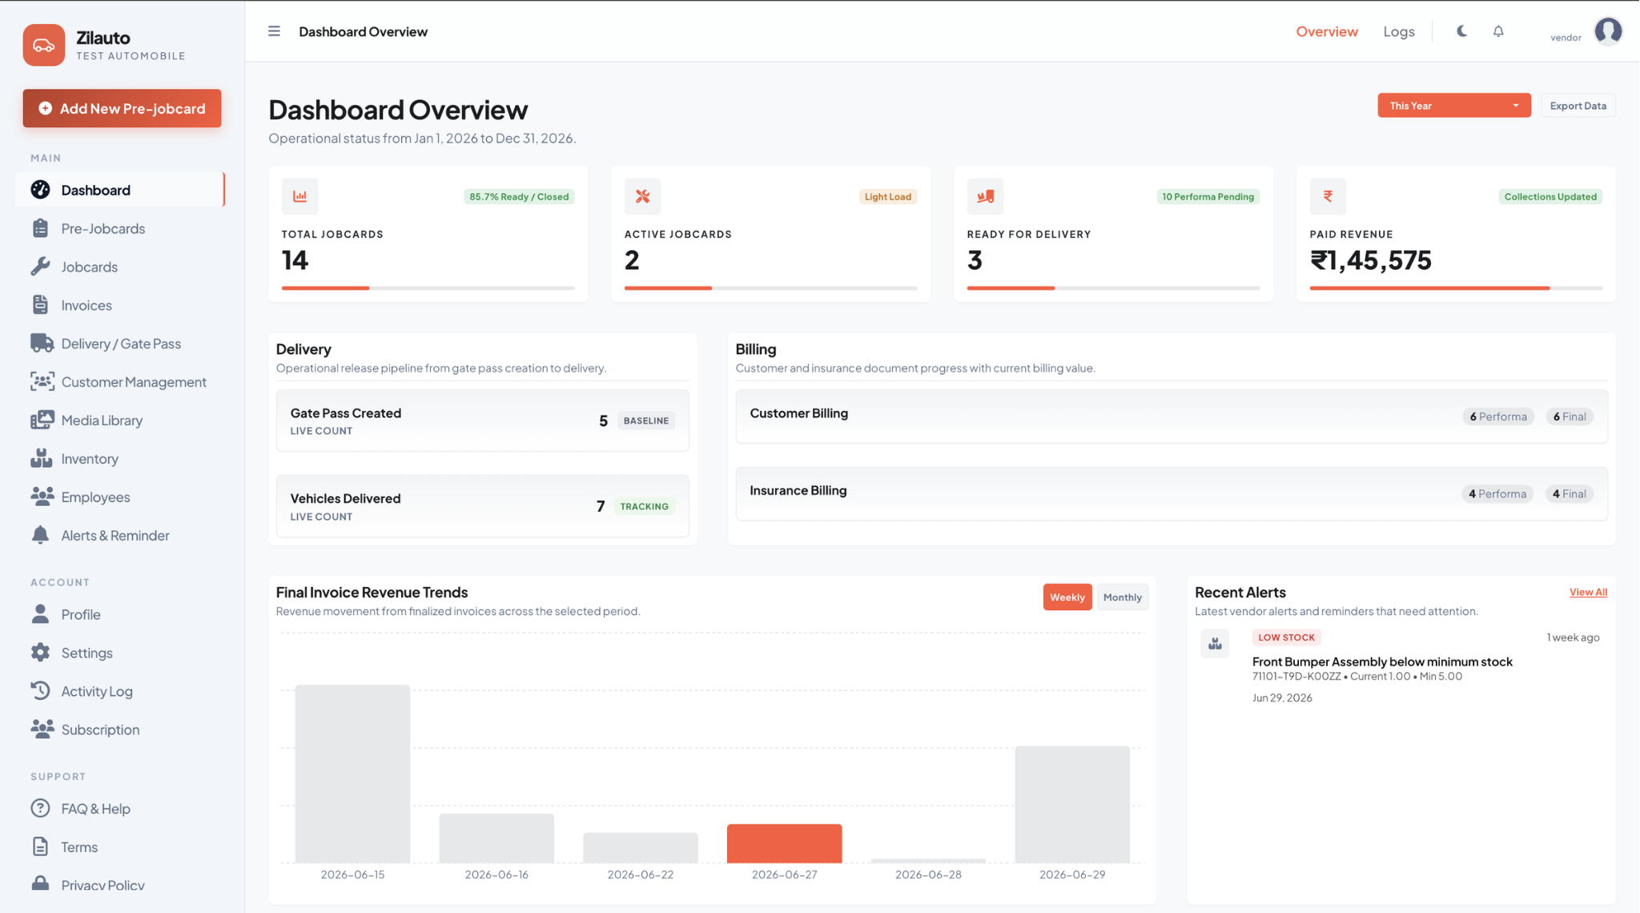Open the vendor profile avatar
The height and width of the screenshot is (913, 1640).
pos(1608,31)
